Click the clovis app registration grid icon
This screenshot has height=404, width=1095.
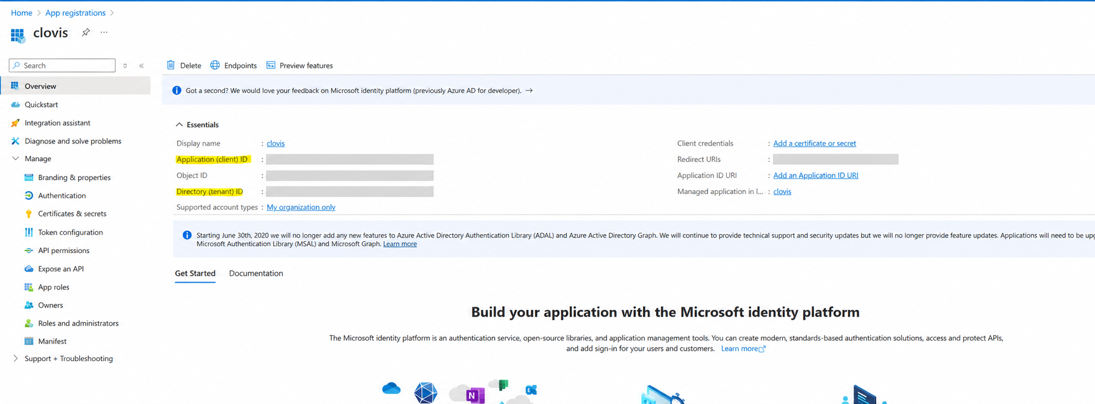[18, 35]
